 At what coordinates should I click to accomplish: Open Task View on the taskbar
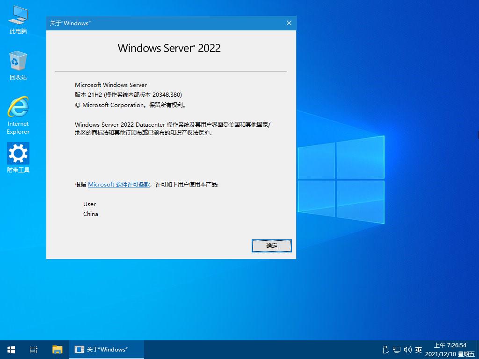[x=34, y=350]
